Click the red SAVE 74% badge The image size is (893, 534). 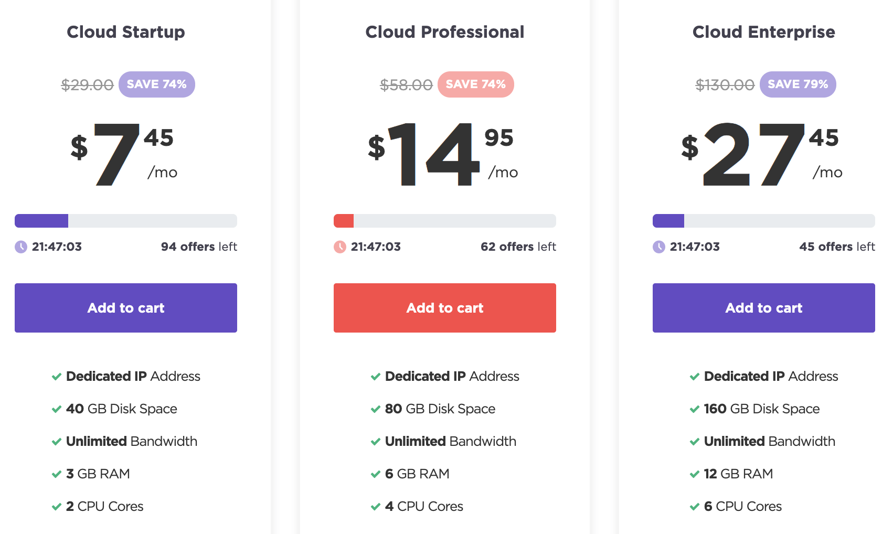pyautogui.click(x=476, y=84)
